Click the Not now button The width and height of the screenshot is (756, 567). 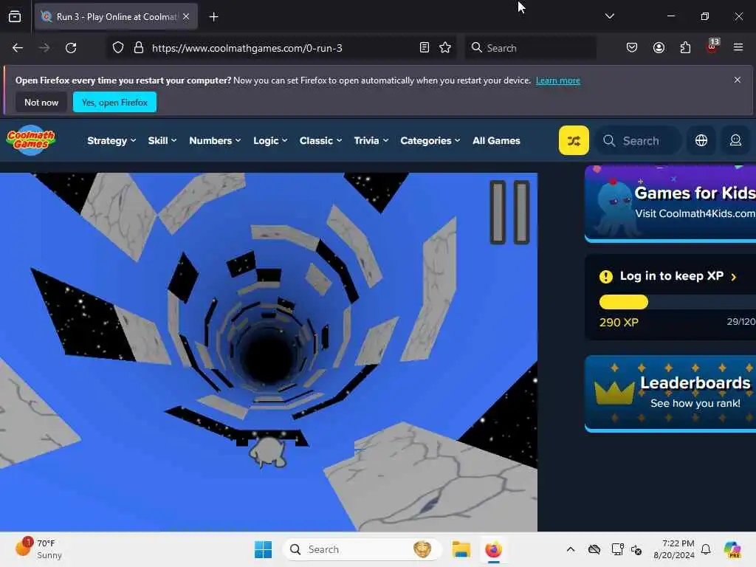(41, 102)
